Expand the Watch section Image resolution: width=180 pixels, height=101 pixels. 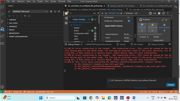coord(35,30)
